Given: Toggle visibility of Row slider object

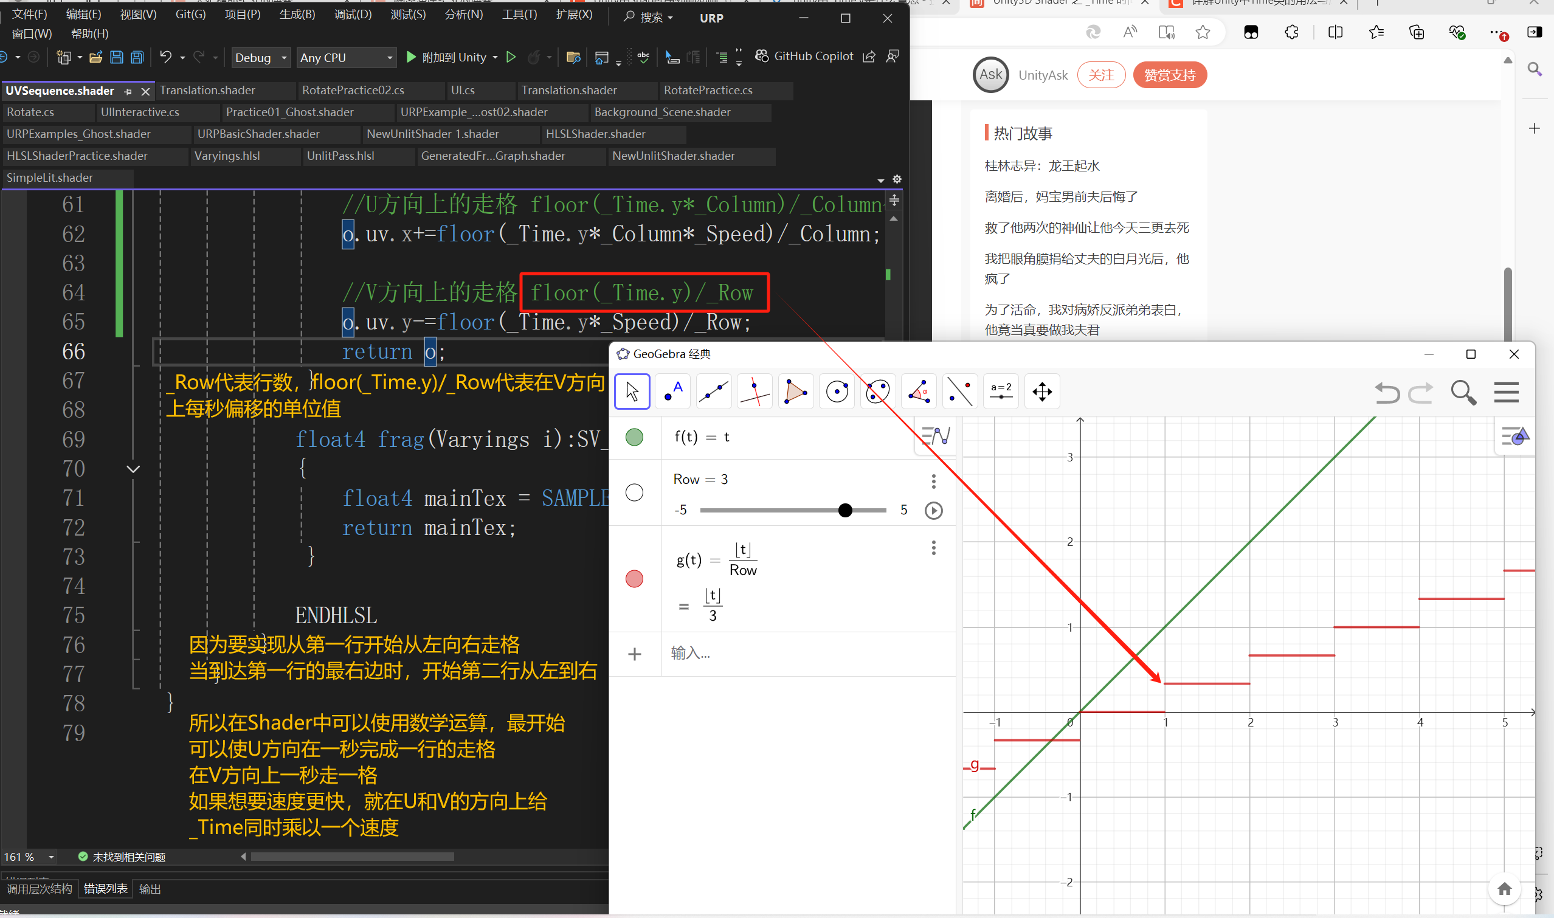Looking at the screenshot, I should [634, 492].
